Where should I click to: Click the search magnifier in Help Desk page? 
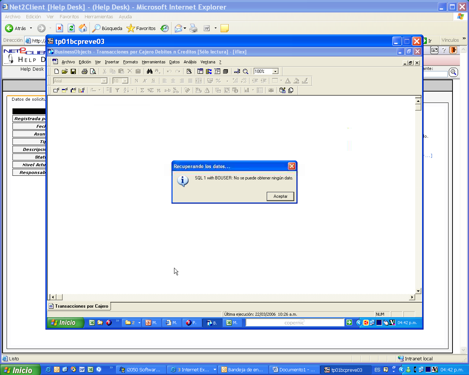coord(453,73)
